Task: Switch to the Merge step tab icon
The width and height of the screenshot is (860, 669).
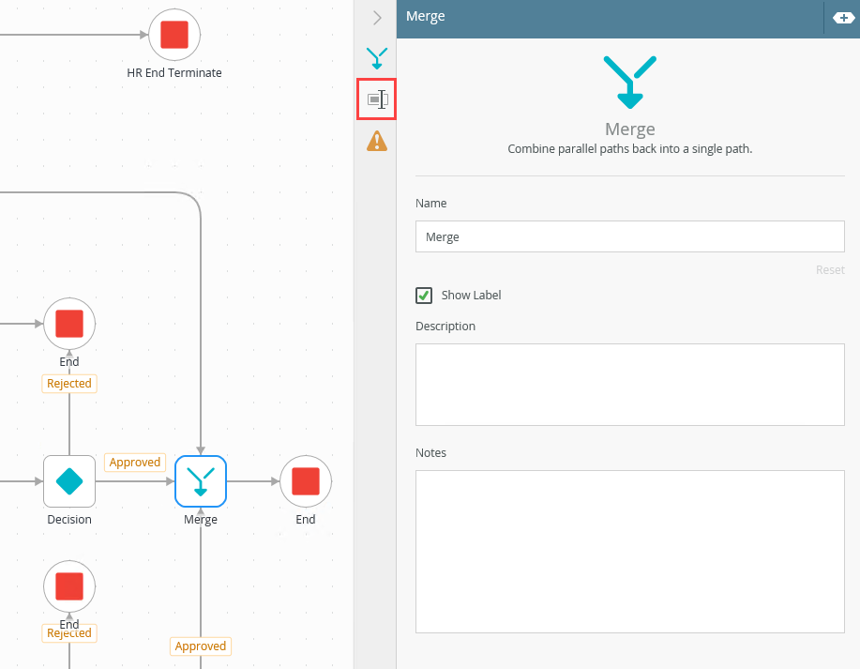Action: pos(377,59)
